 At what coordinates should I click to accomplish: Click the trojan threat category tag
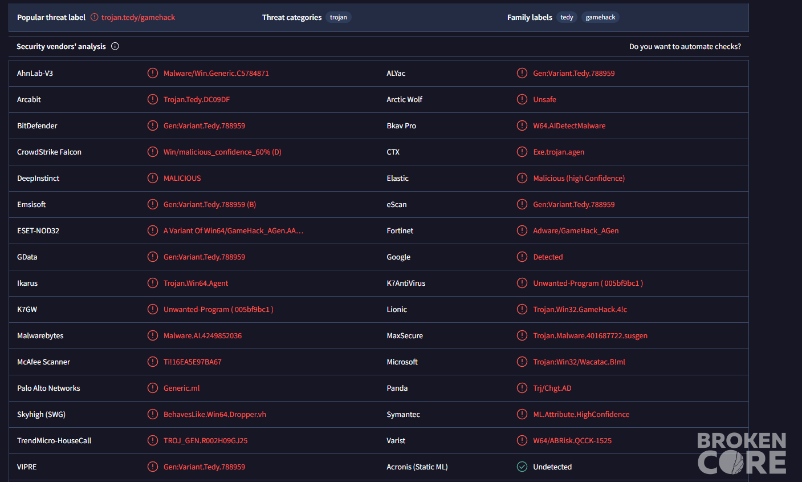339,17
